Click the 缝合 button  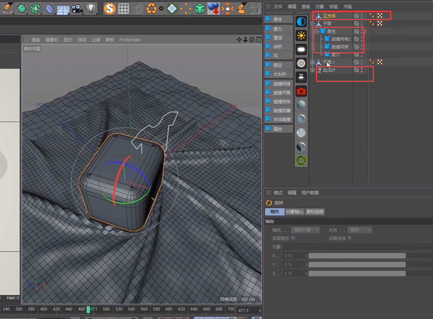click(x=278, y=129)
